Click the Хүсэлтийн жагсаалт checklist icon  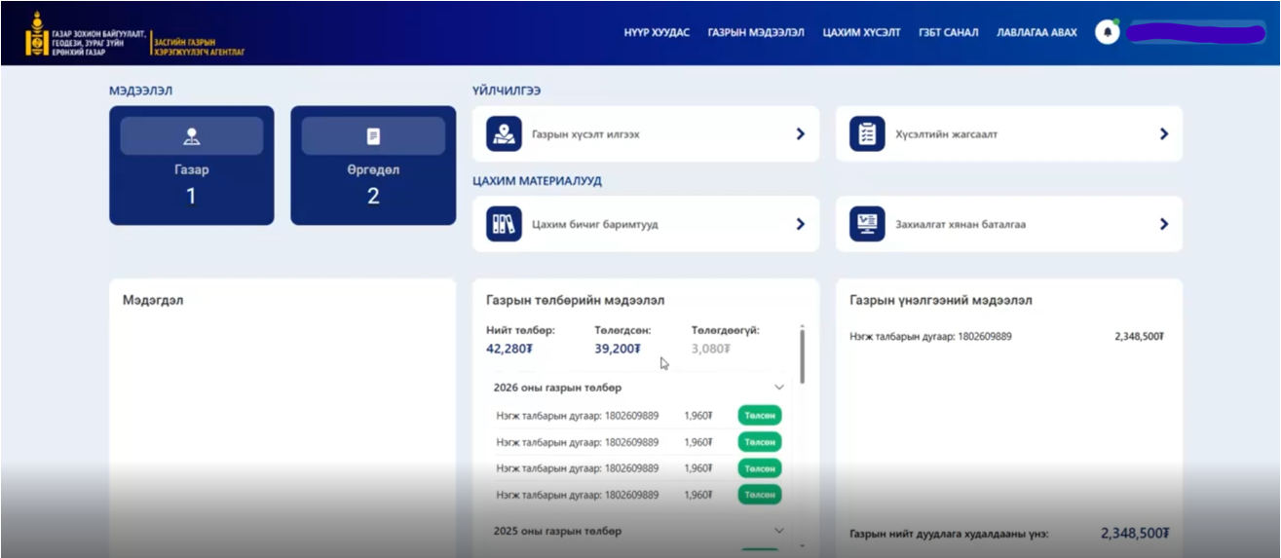tap(867, 134)
